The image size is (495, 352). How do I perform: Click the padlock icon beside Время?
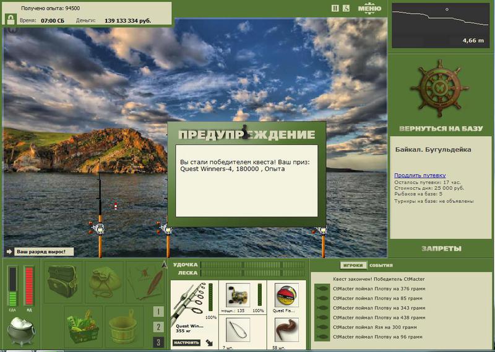11,20
